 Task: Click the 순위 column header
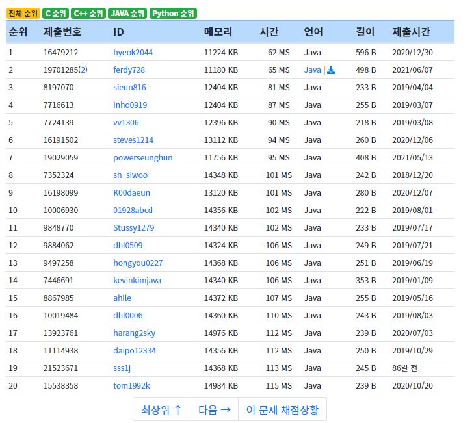coord(18,32)
